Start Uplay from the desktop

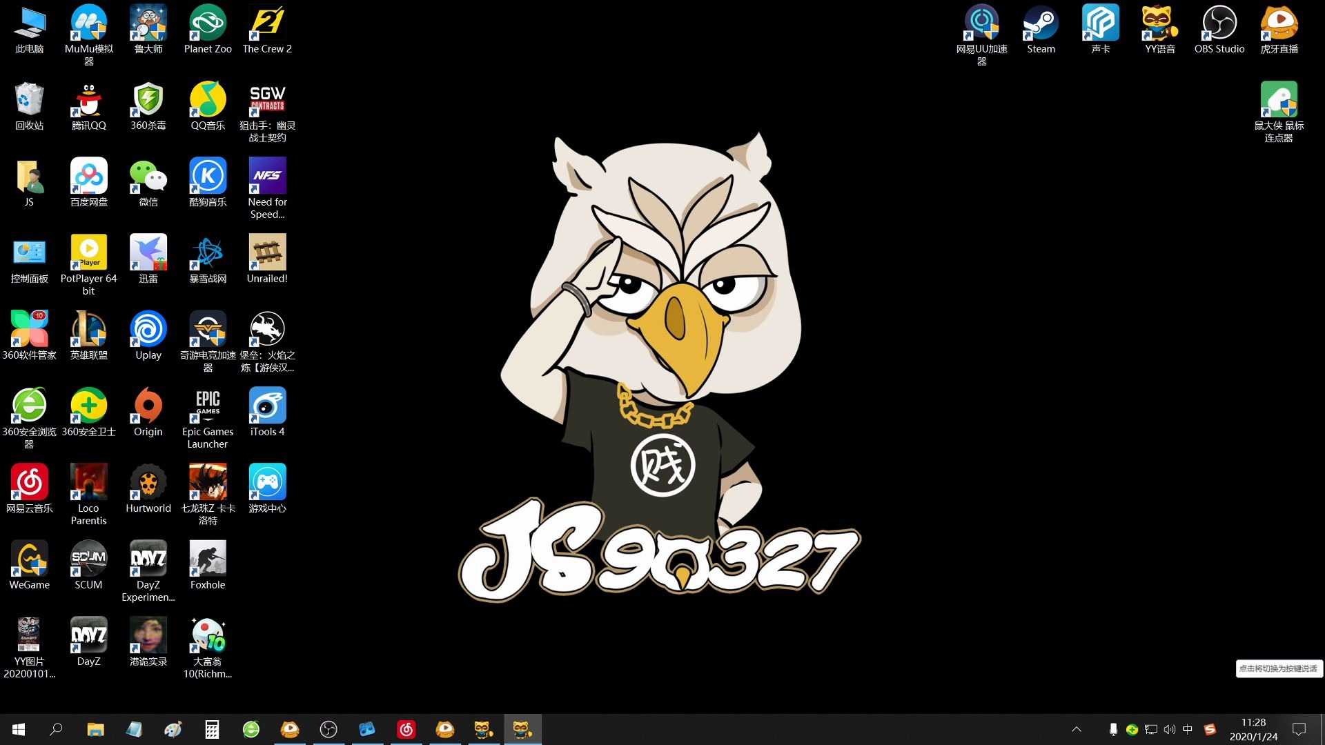pos(148,331)
